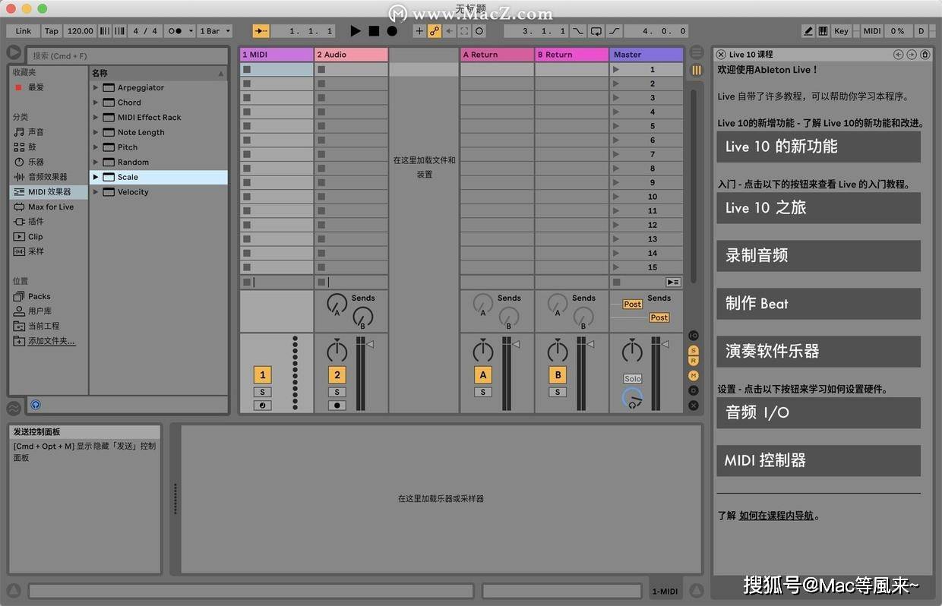Image resolution: width=942 pixels, height=606 pixels.
Task: Expand the Random folder
Action: pos(96,162)
